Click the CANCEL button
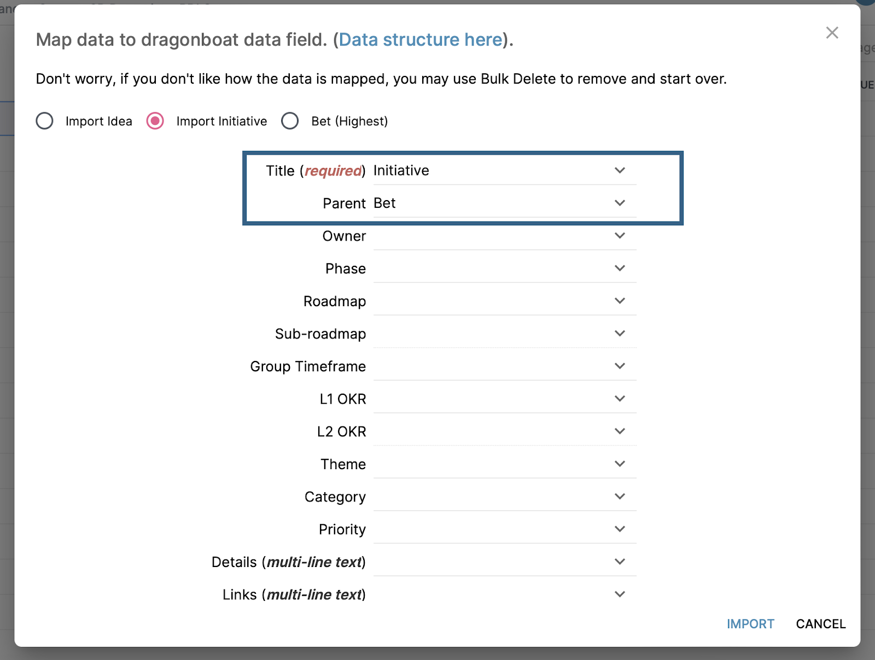 point(821,624)
